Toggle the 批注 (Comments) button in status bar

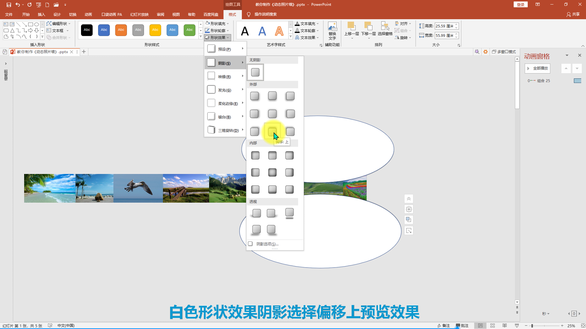463,326
